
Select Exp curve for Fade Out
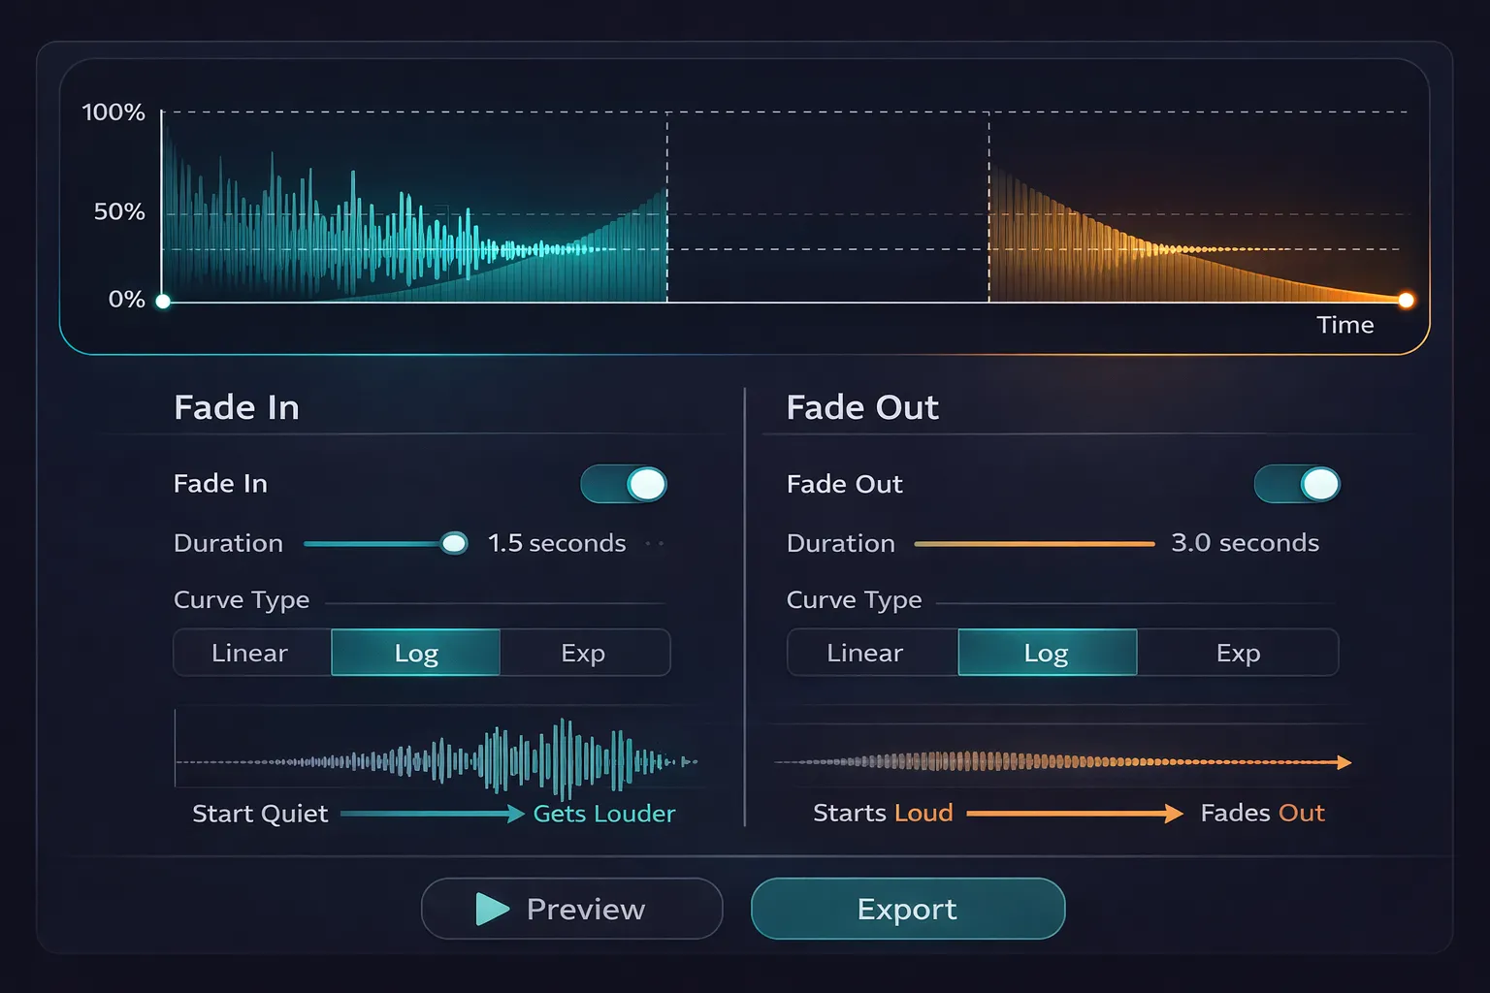tap(1238, 653)
